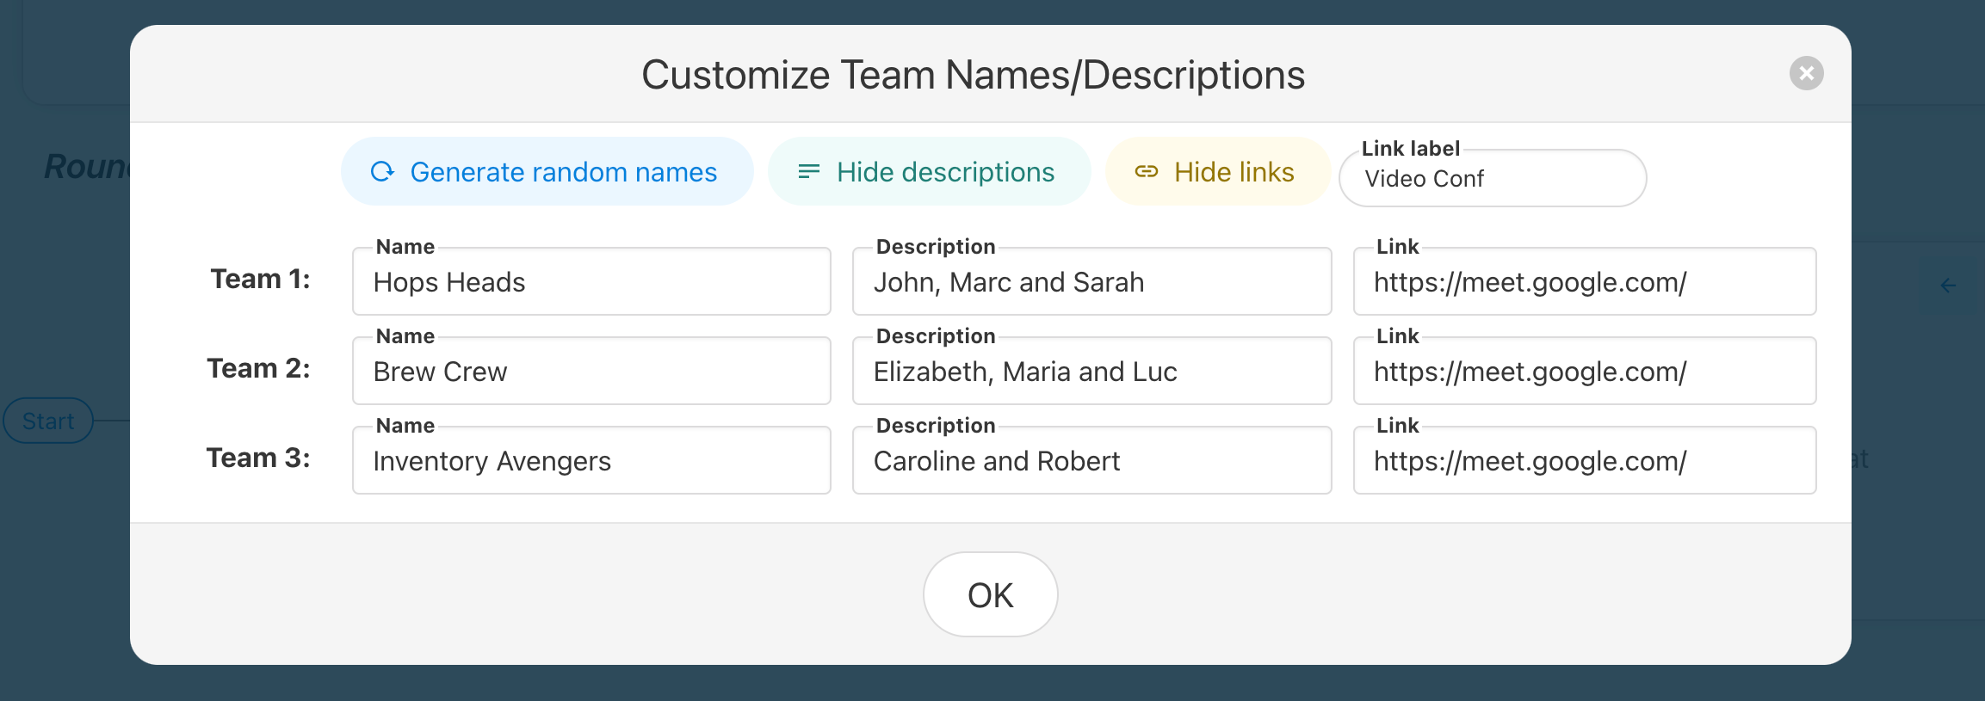The height and width of the screenshot is (701, 1985).
Task: Select the Team 2 name field Brew Crew
Action: pyautogui.click(x=591, y=371)
